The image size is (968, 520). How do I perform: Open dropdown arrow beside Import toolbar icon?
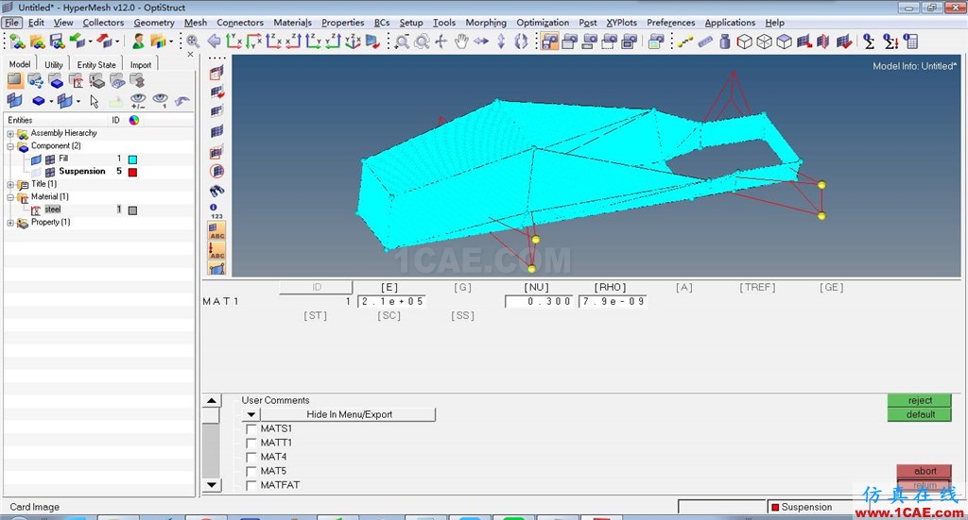[x=90, y=42]
